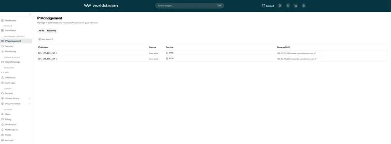The image size is (391, 144).
Task: Go to Dashboard in sidebar
Action: (x=11, y=21)
